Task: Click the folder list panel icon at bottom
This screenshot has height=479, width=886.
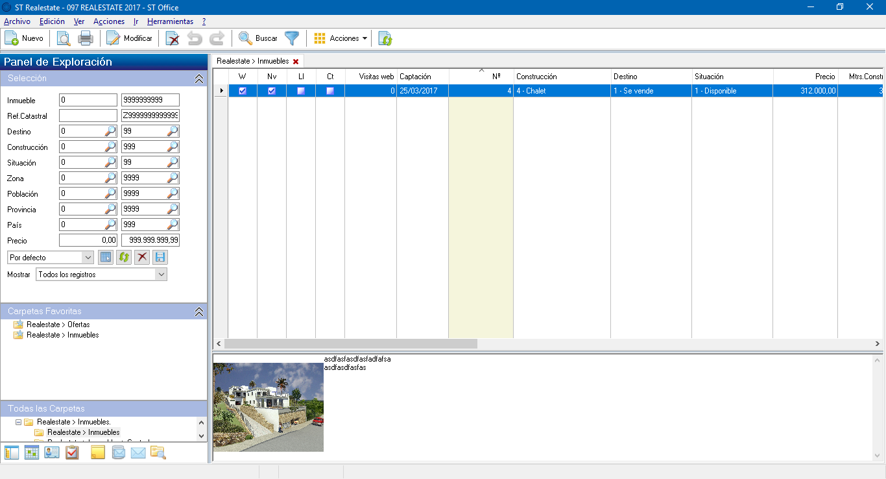Action: click(x=12, y=452)
